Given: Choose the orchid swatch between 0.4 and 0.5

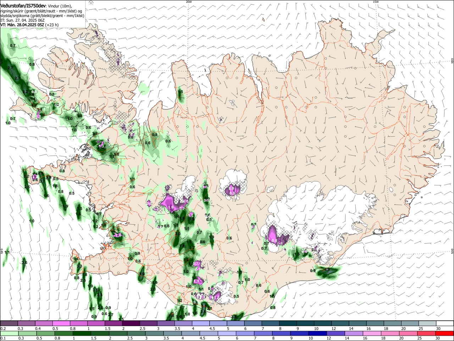Looking at the screenshot, I should click(x=44, y=324).
